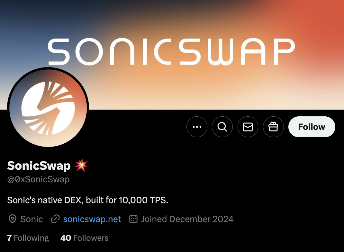Click the chain link icon beside website

pyautogui.click(x=55, y=219)
